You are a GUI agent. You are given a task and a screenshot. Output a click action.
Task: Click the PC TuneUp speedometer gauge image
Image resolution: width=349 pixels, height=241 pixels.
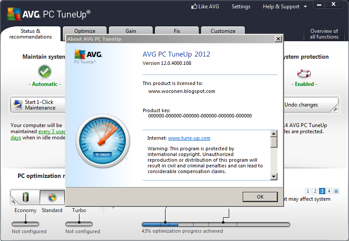[x=103, y=141]
